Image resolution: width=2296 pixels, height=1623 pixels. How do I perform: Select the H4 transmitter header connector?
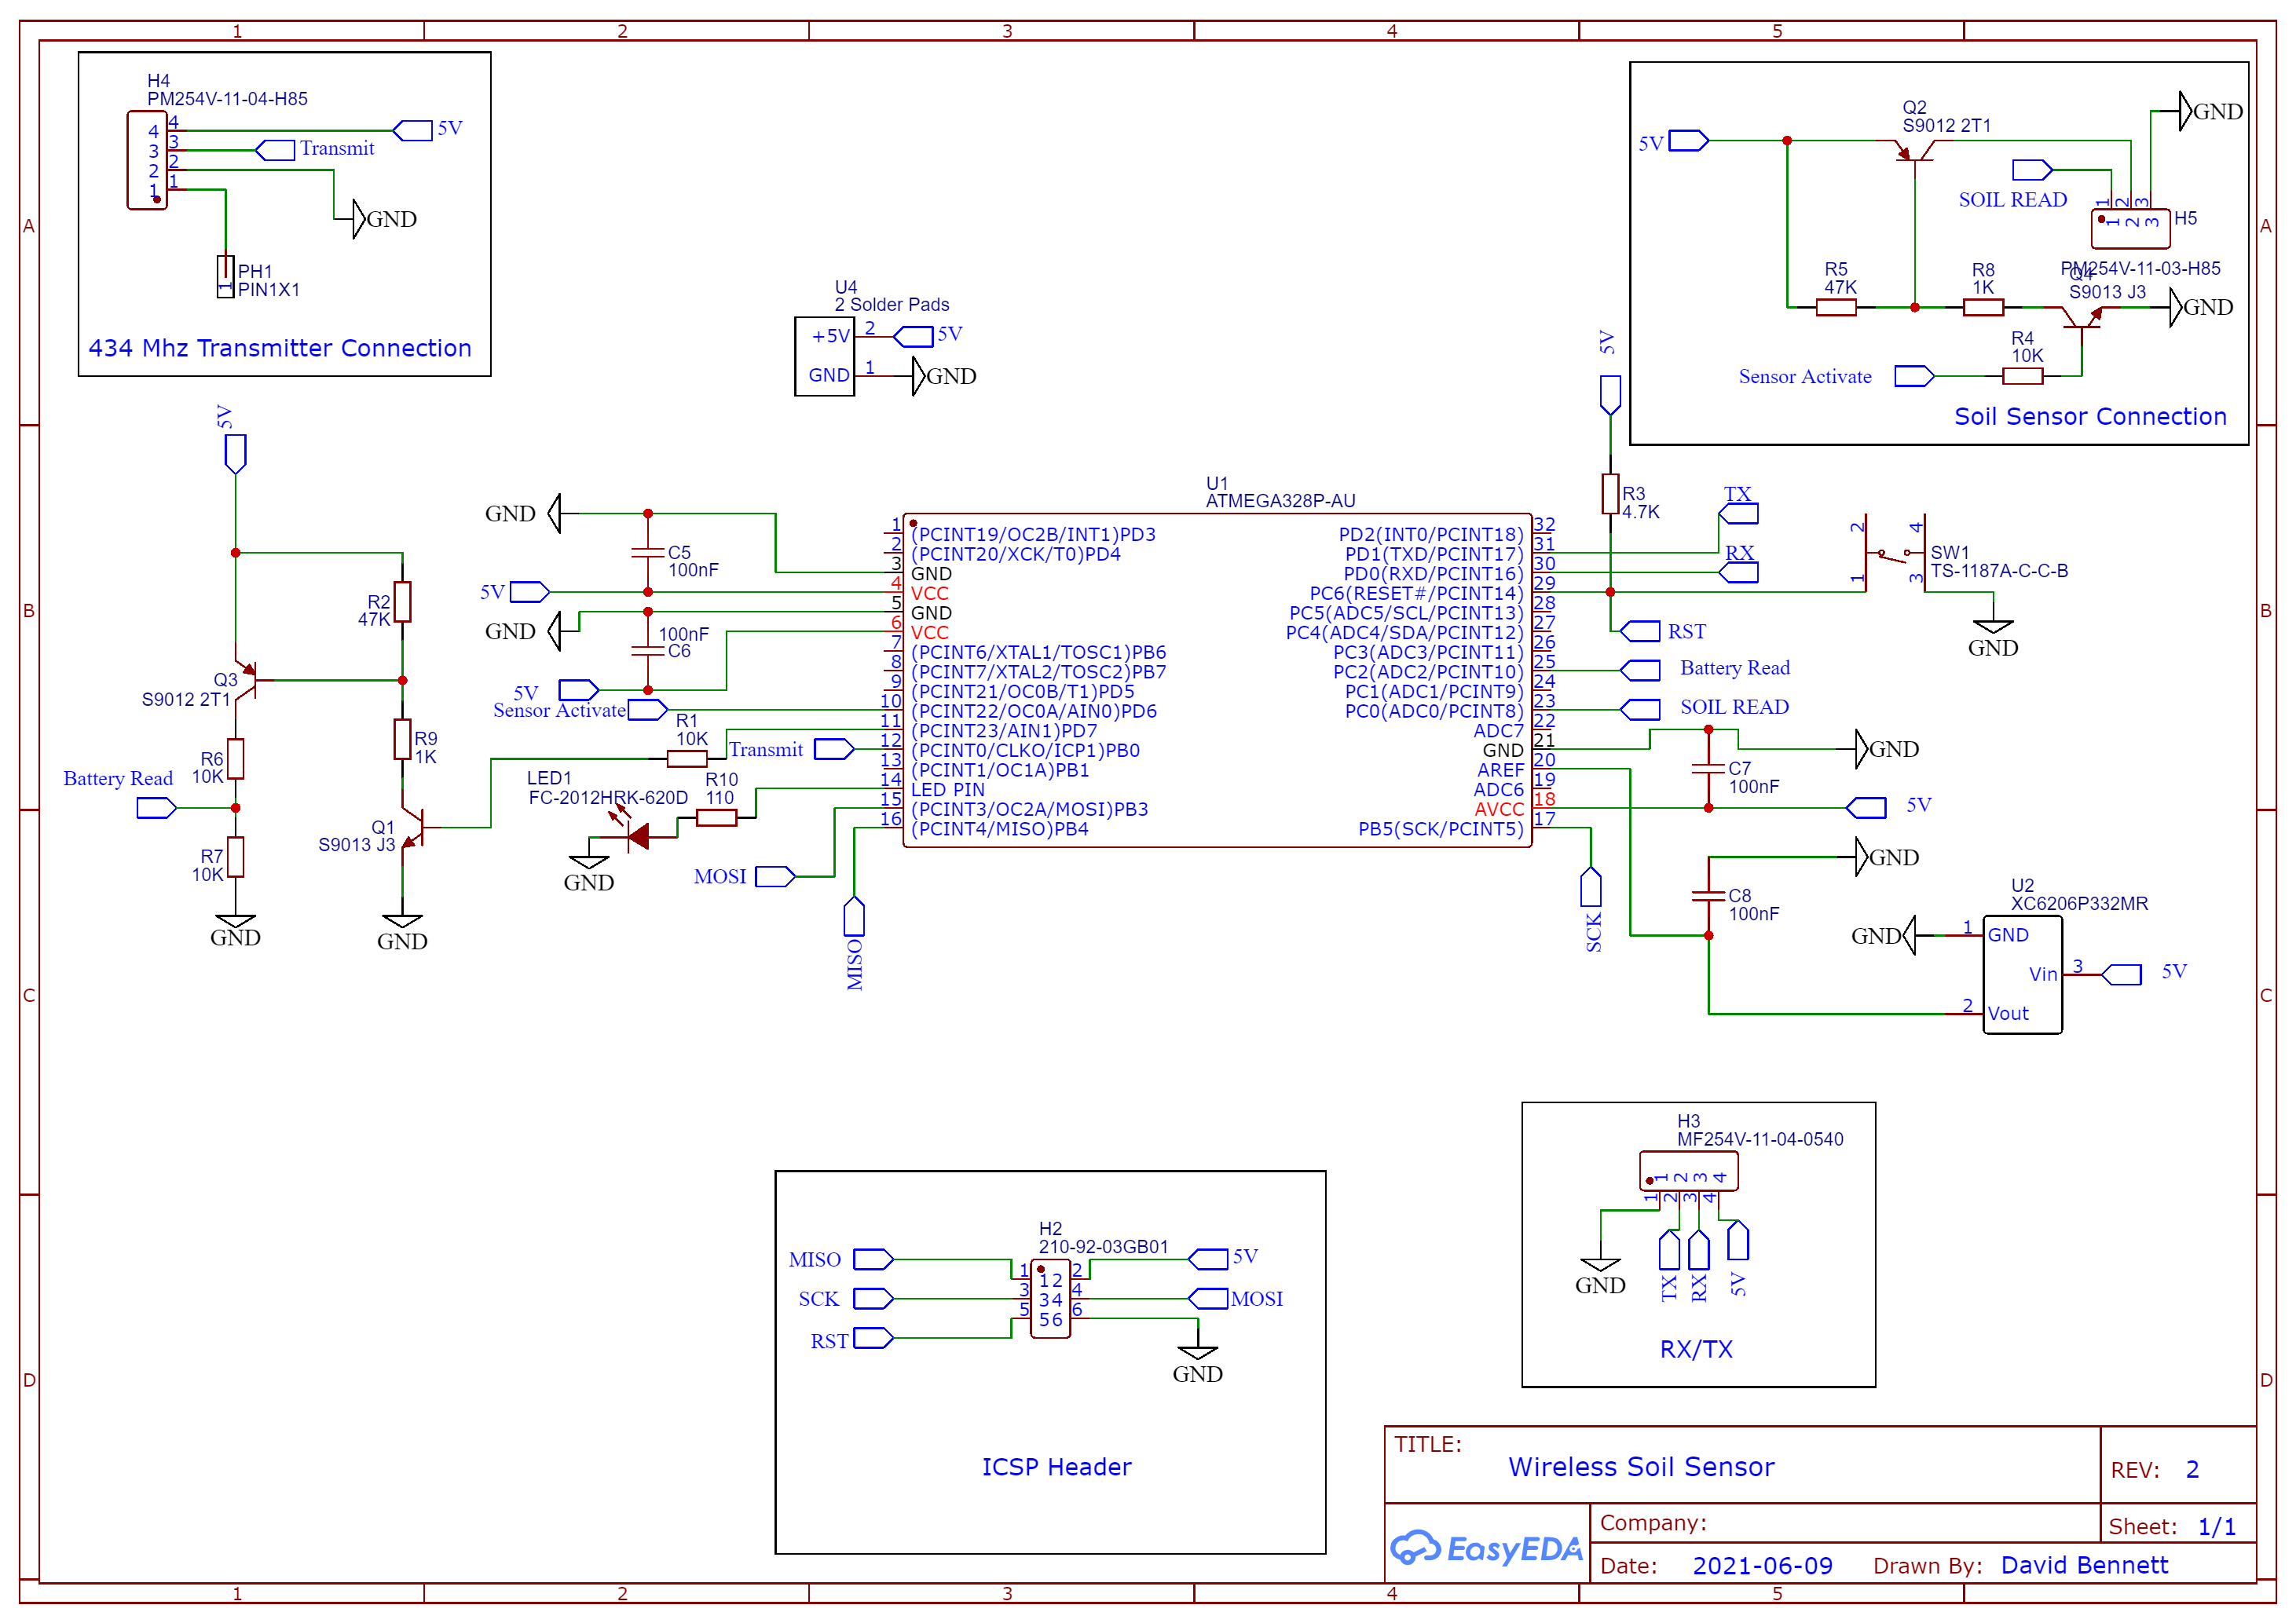tap(147, 160)
